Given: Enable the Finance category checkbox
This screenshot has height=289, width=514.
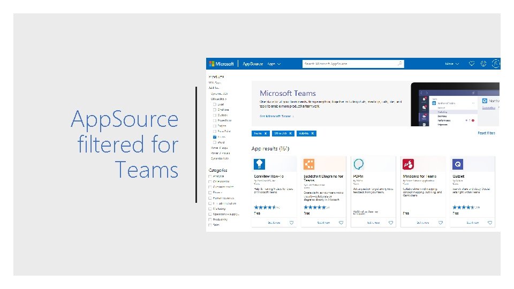Looking at the screenshot, I should point(210,192).
